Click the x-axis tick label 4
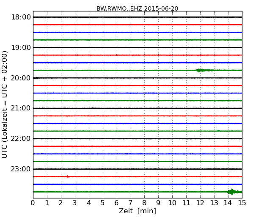 (x=89, y=203)
